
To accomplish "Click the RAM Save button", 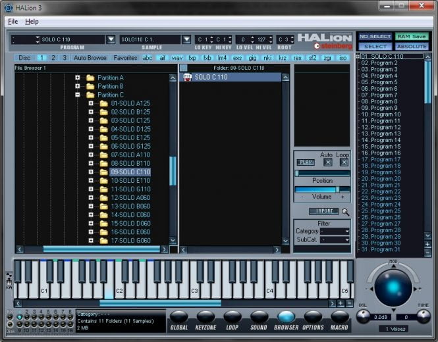I will click(412, 37).
